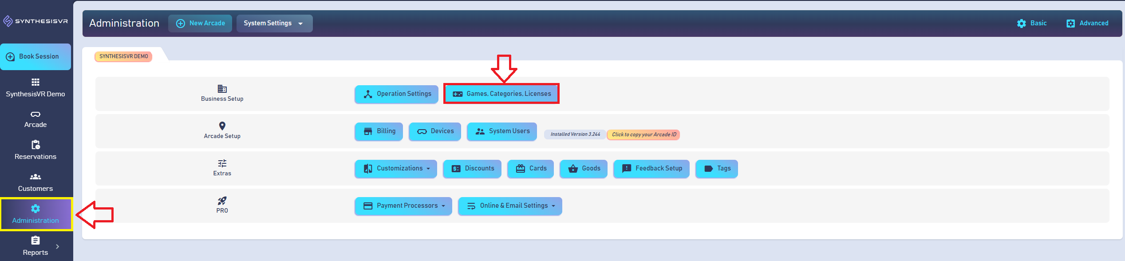
Task: Click the Business Setup label
Action: coord(222,99)
